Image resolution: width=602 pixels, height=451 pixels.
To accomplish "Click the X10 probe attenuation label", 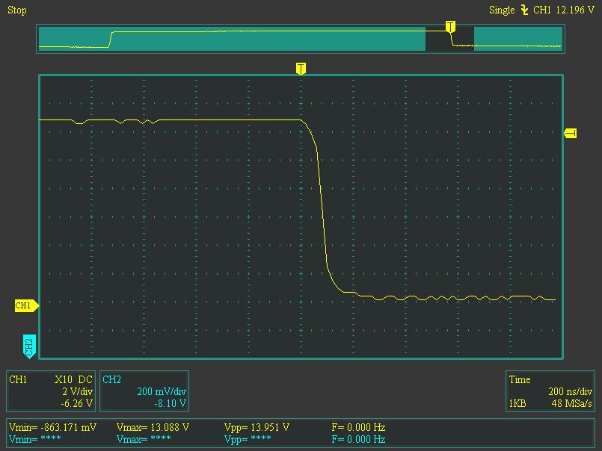I will point(63,379).
